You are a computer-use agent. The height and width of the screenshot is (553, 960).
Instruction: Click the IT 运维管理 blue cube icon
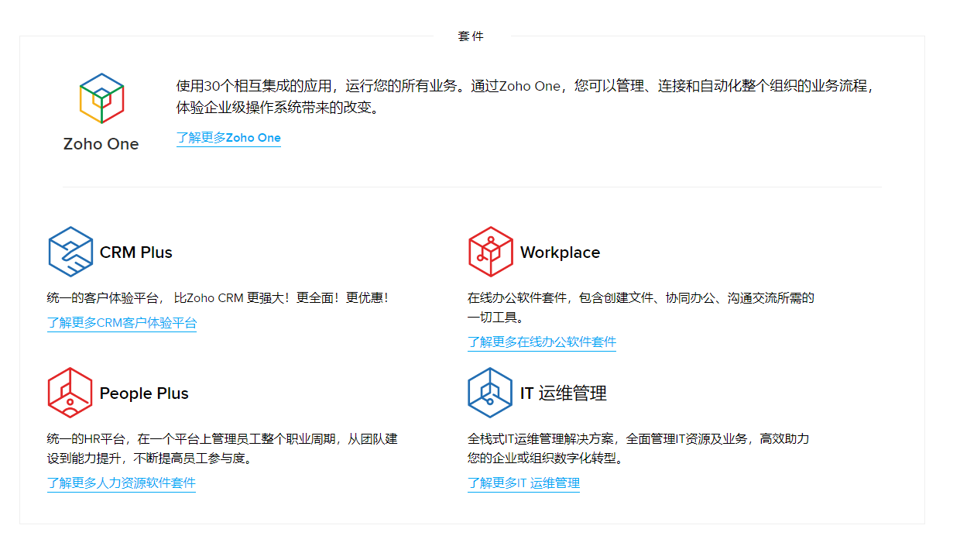(491, 393)
